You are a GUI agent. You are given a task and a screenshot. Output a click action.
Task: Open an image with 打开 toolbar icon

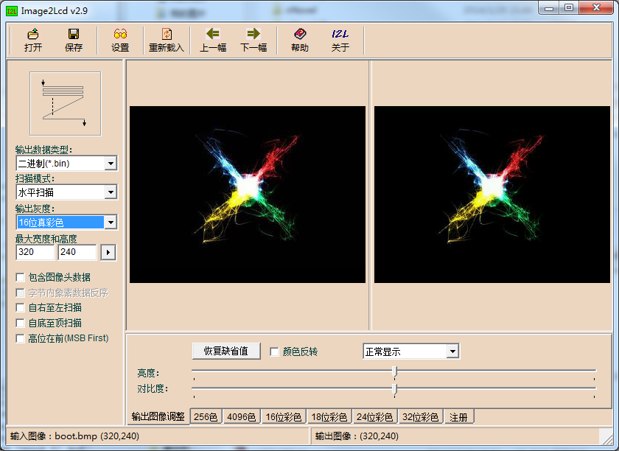click(x=32, y=40)
